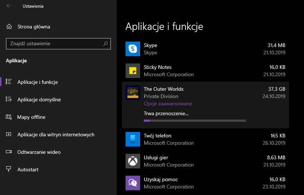This screenshot has height=195, width=304.
Task: Click the Trwa przenoszenie progress bar
Action: [x=195, y=121]
